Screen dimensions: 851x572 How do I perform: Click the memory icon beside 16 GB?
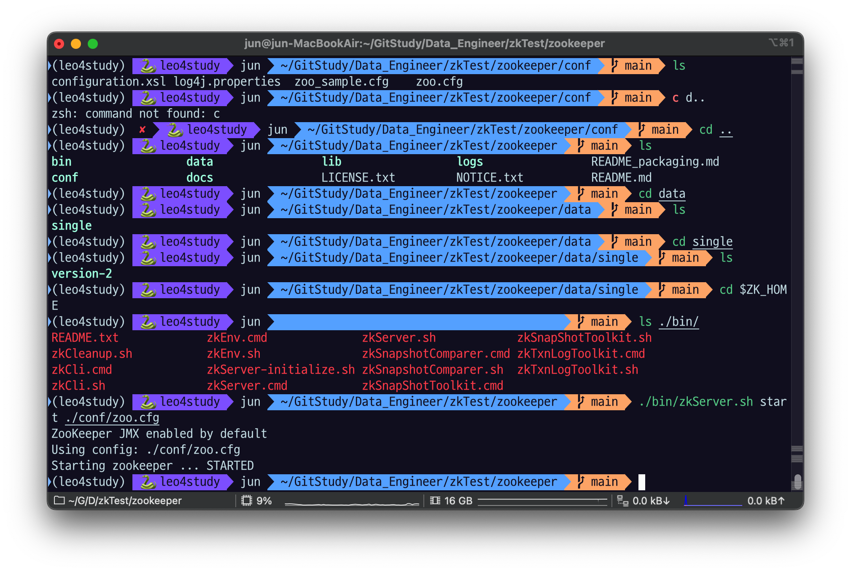435,501
